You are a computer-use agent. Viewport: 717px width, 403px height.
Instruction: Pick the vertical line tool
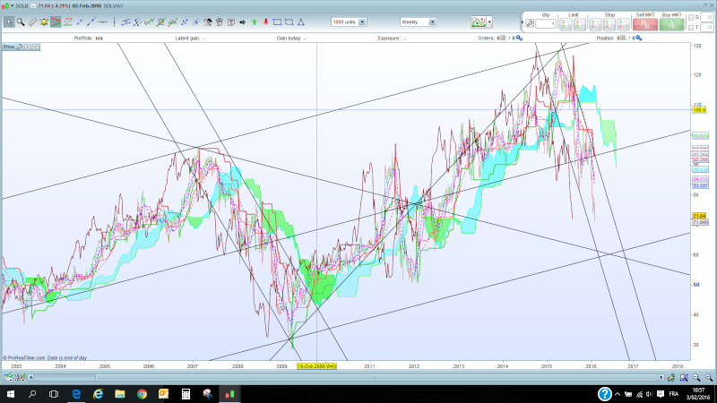pyautogui.click(x=114, y=21)
